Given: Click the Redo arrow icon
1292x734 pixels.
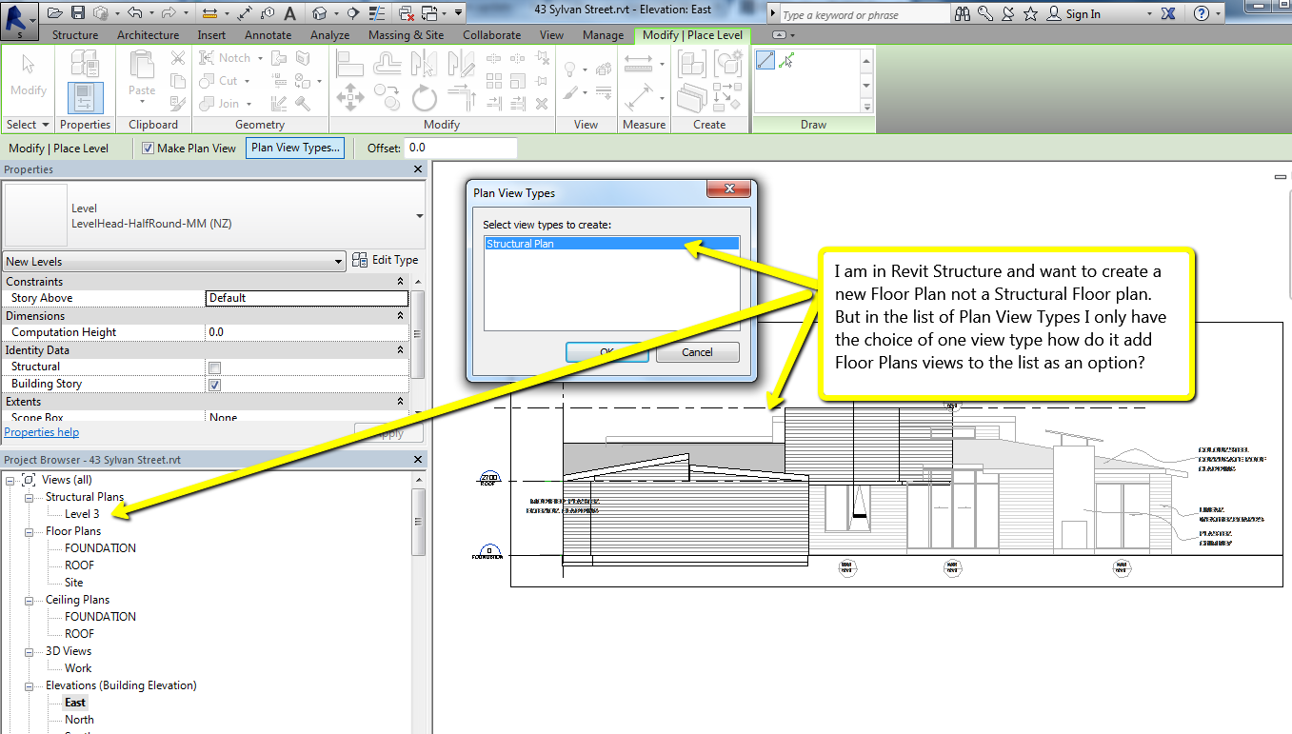Looking at the screenshot, I should pos(169,13).
